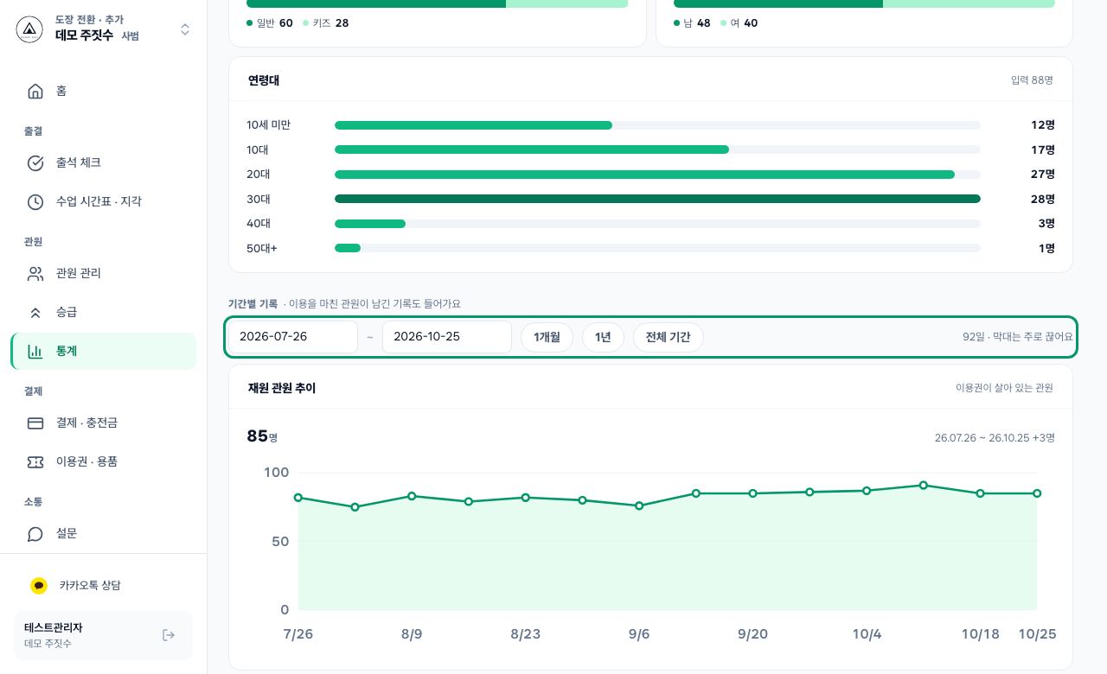Image resolution: width=1107 pixels, height=674 pixels.
Task: Click the 10/4 data point on chart
Action: (867, 491)
